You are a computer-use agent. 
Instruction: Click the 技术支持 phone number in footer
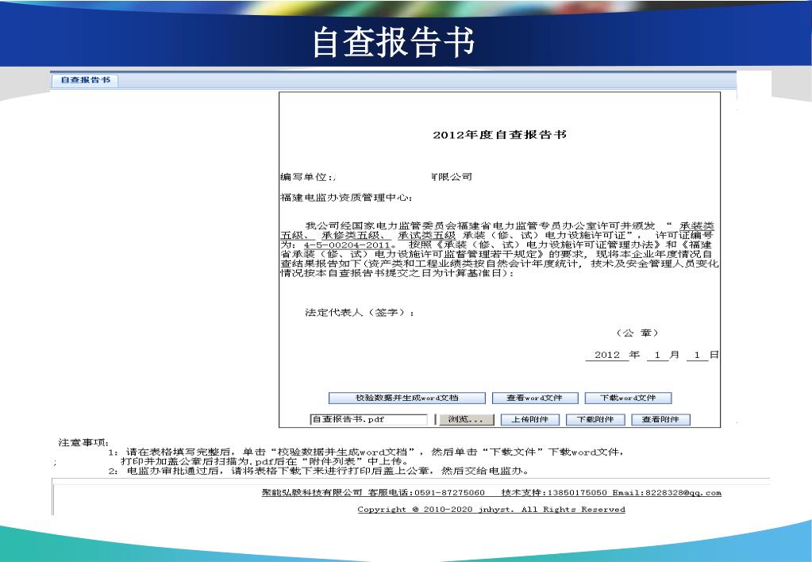[x=554, y=493]
